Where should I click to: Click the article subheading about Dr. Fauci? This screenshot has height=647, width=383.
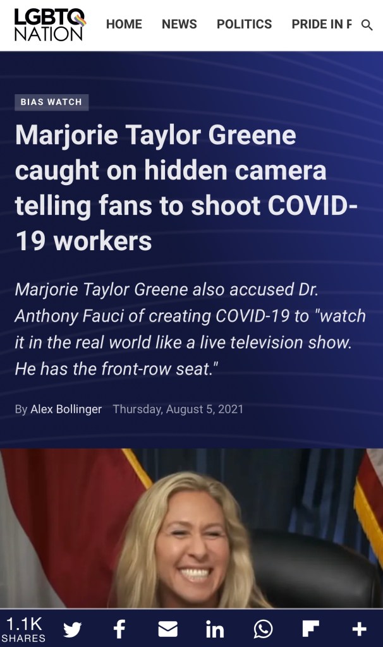pos(190,329)
